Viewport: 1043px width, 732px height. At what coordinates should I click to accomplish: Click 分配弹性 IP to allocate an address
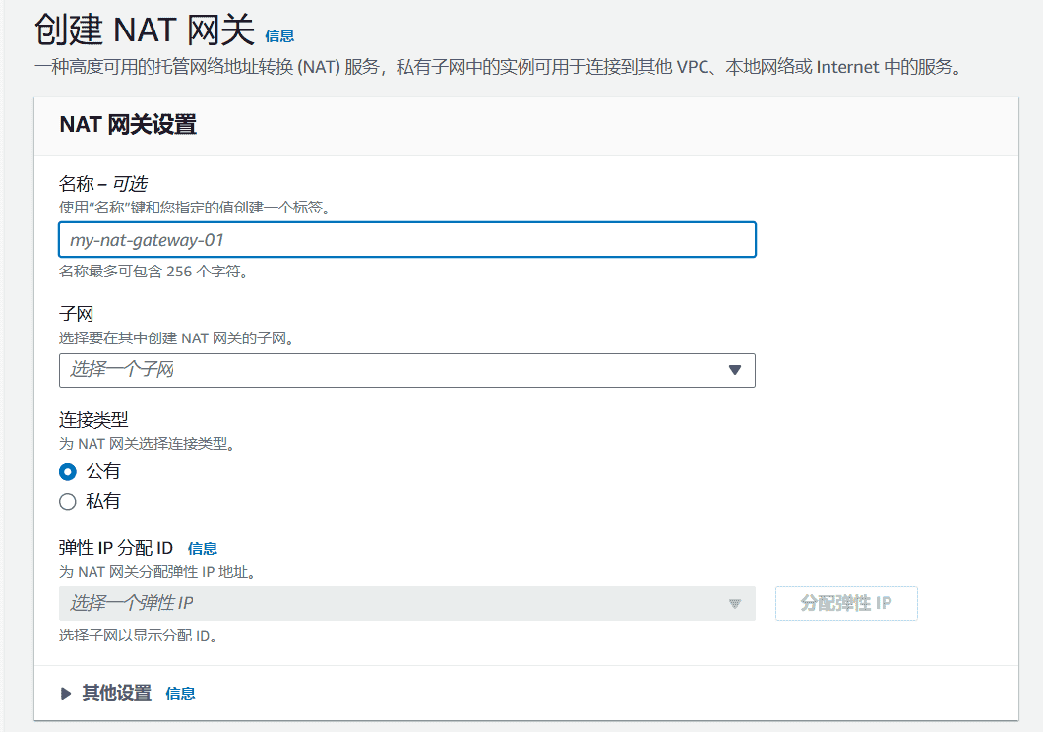click(x=846, y=603)
